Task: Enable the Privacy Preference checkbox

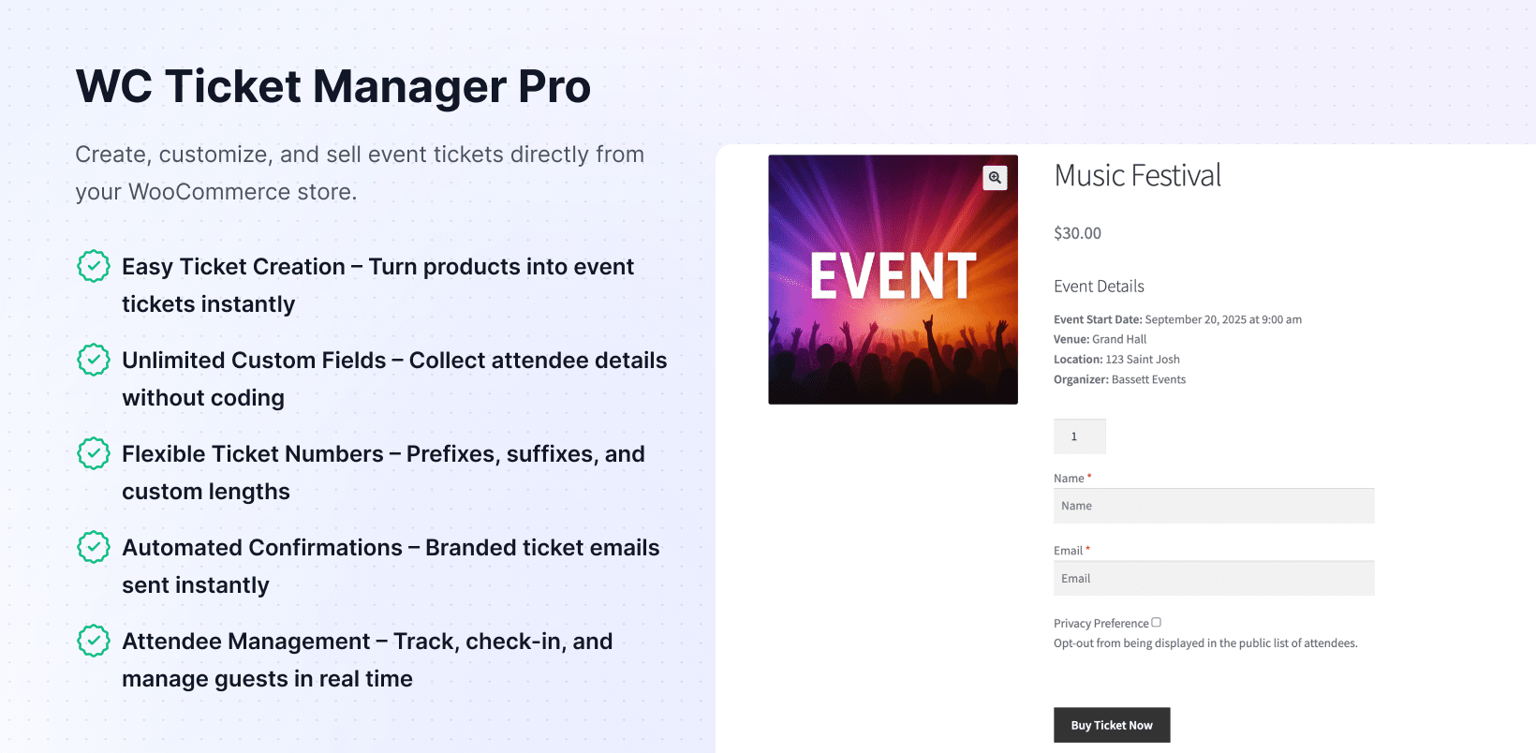Action: tap(1156, 622)
